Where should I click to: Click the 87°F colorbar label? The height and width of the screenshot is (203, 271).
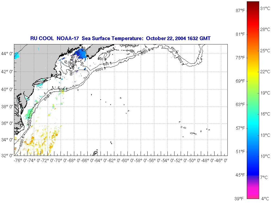[240, 11]
